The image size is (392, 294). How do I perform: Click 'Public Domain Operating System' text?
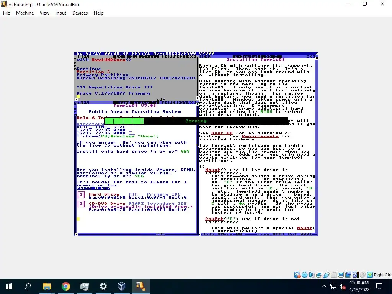(135, 111)
